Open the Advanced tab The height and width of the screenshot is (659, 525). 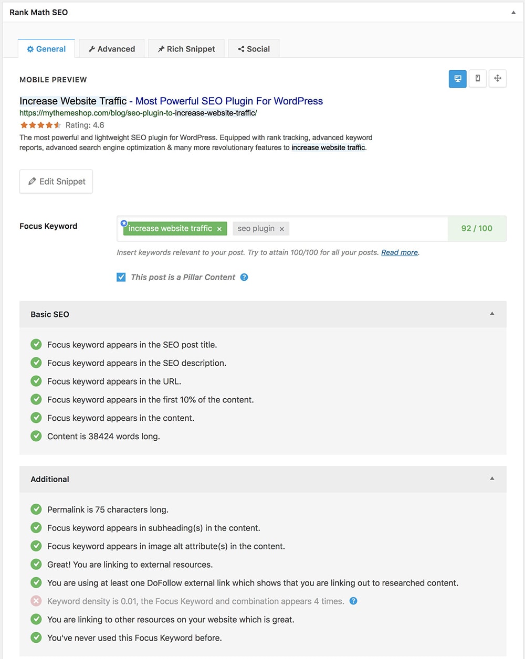pos(112,49)
